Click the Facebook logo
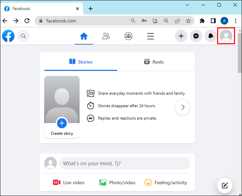This screenshot has height=196, width=242. pos(8,36)
